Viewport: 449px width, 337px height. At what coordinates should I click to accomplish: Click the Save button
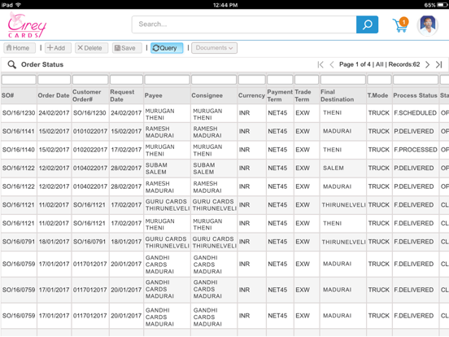tap(127, 48)
